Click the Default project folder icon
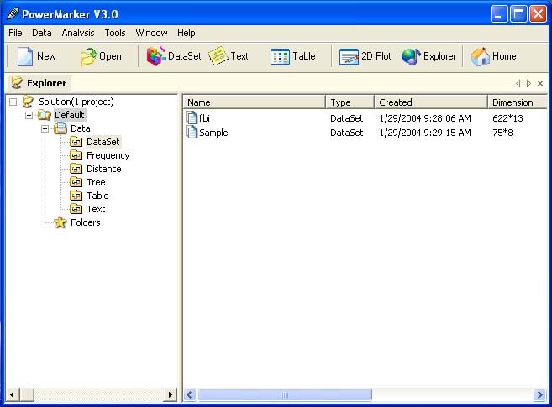This screenshot has width=552, height=407. (45, 115)
